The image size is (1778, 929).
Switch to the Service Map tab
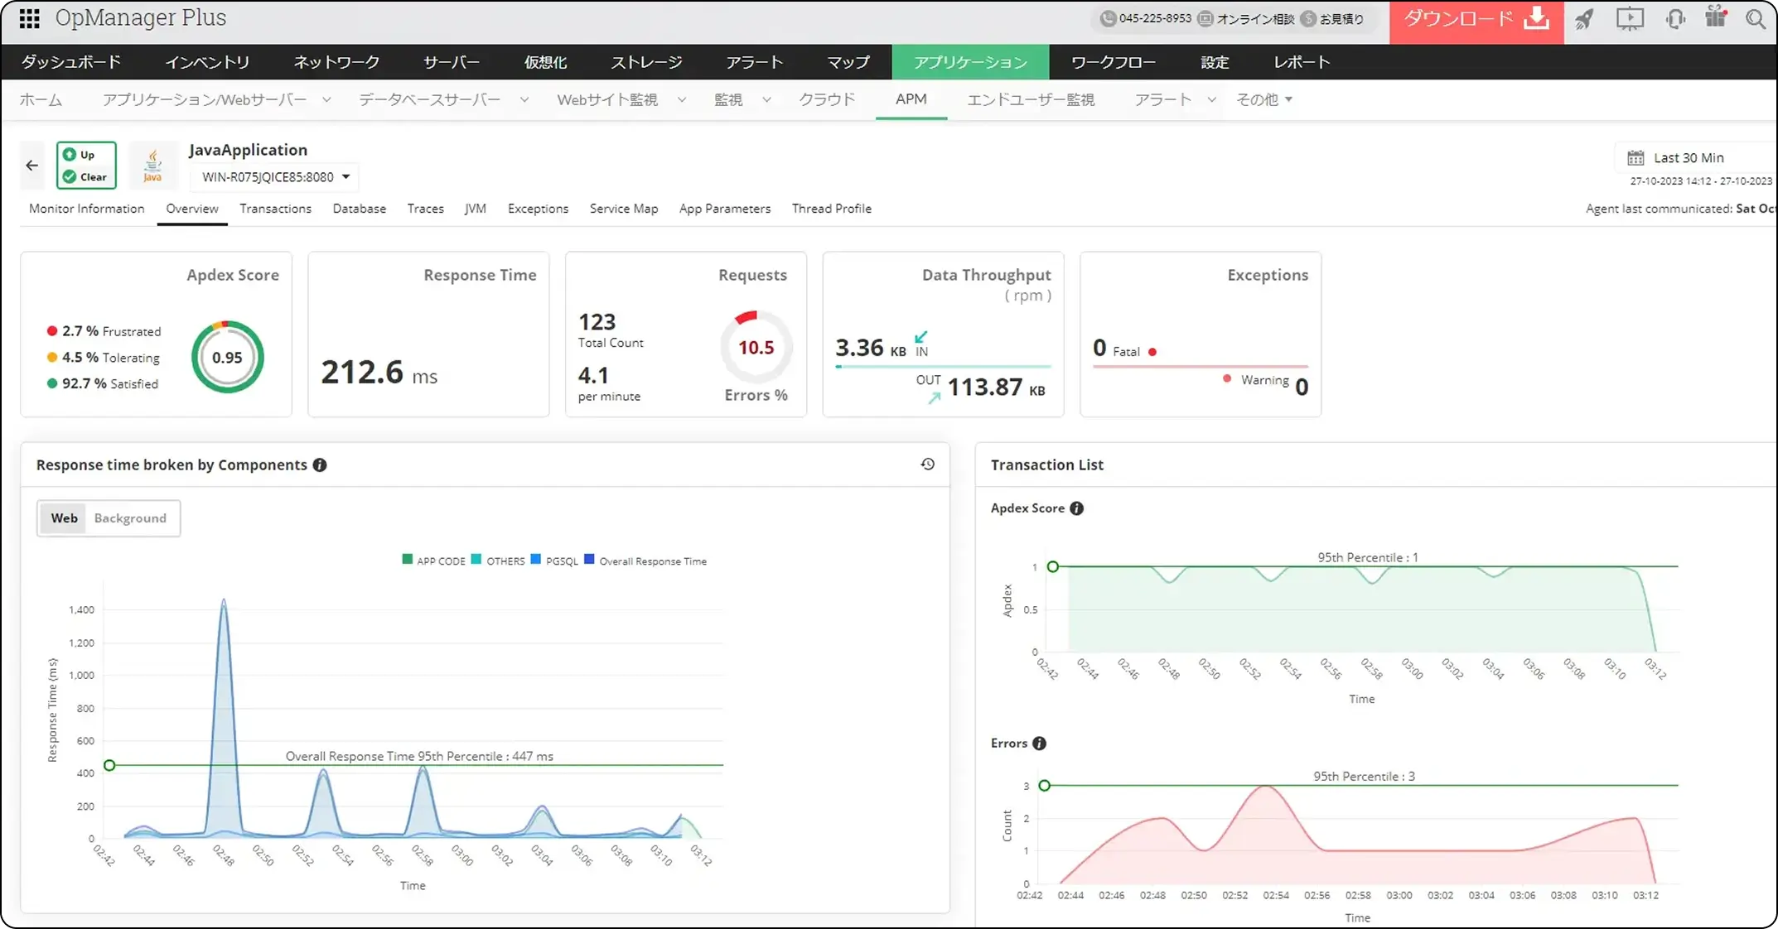pyautogui.click(x=624, y=209)
